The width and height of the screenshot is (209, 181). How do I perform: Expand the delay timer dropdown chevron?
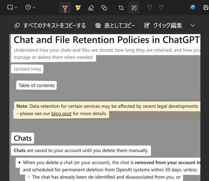tap(34, 7)
